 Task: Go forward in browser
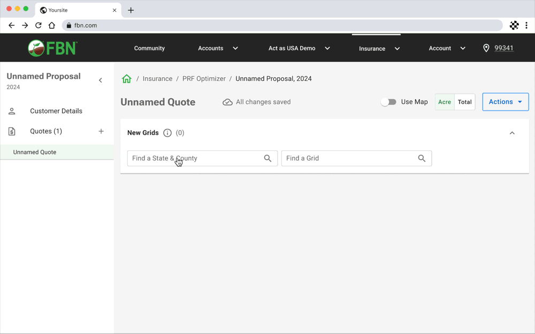(x=25, y=25)
